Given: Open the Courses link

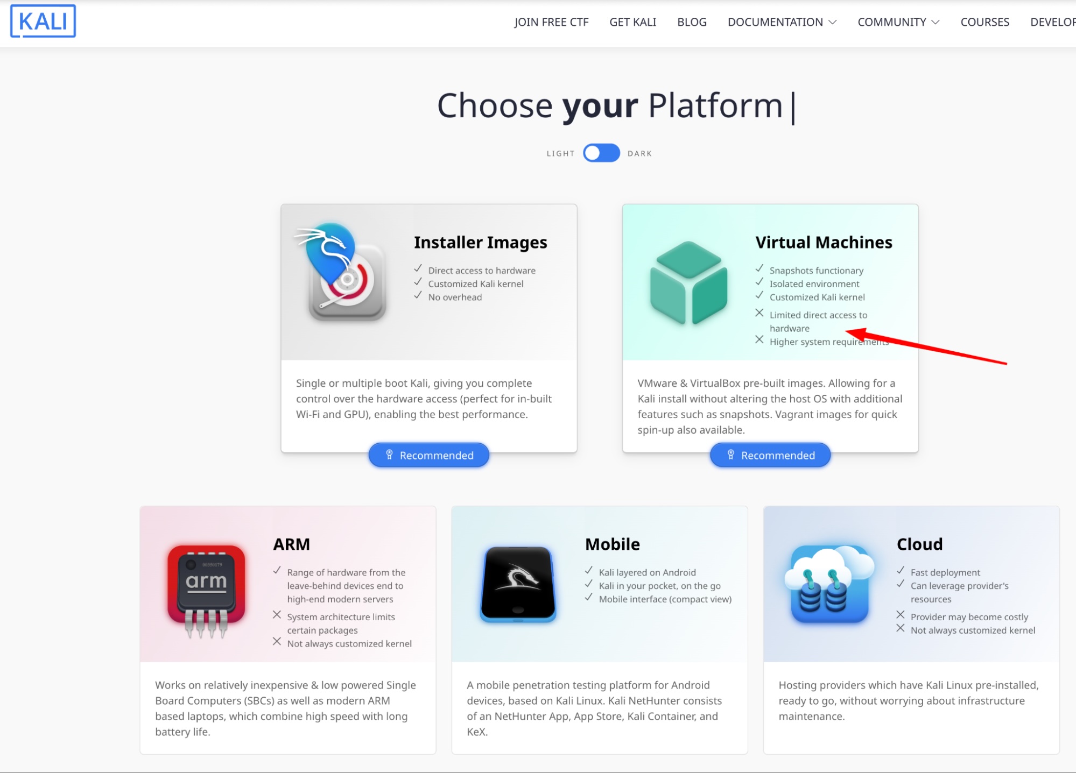Looking at the screenshot, I should click(x=984, y=22).
